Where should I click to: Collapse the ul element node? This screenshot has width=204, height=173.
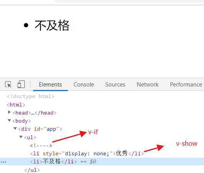pyautogui.click(x=21, y=137)
